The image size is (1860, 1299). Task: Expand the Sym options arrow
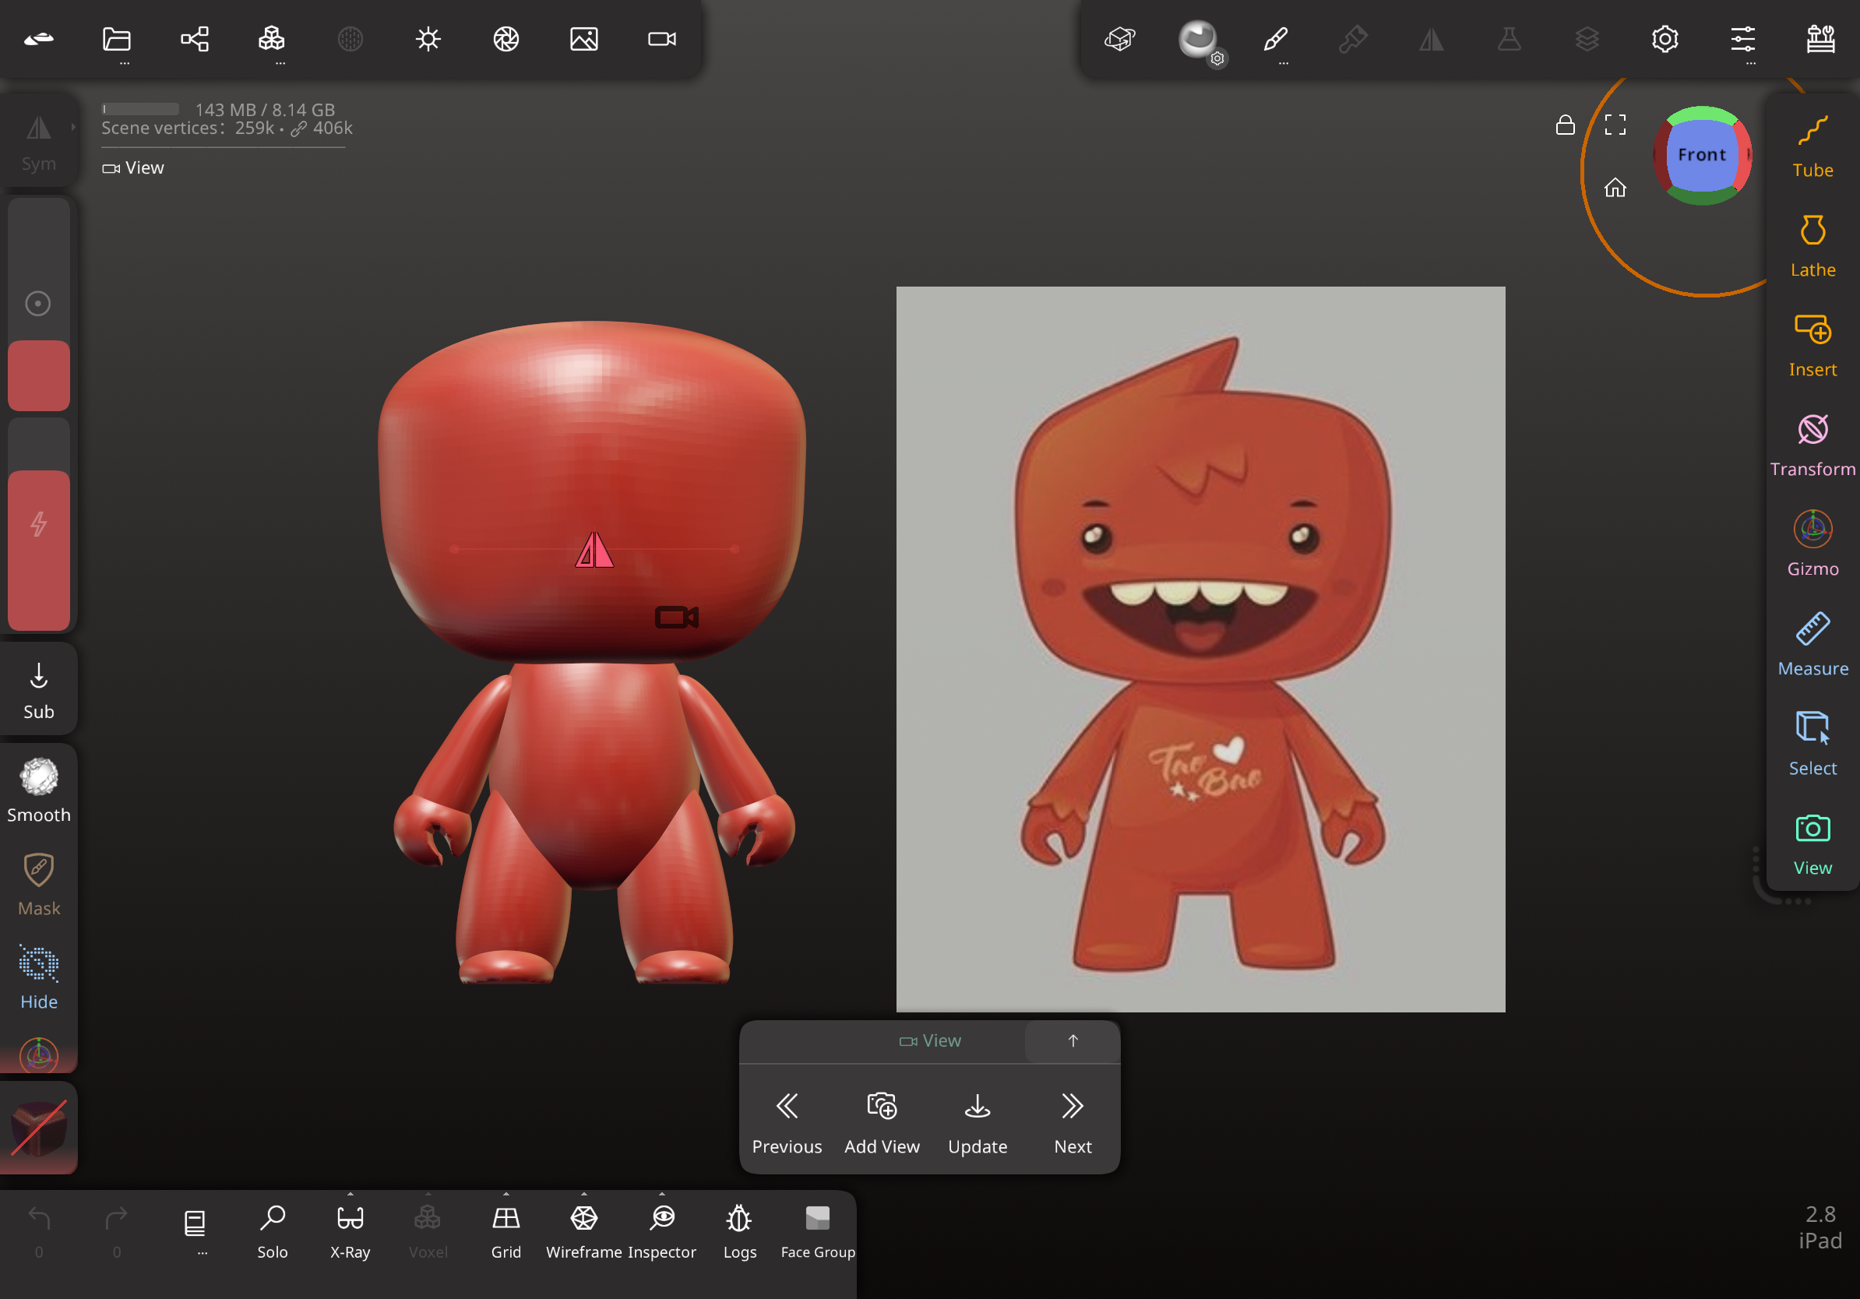[x=73, y=127]
